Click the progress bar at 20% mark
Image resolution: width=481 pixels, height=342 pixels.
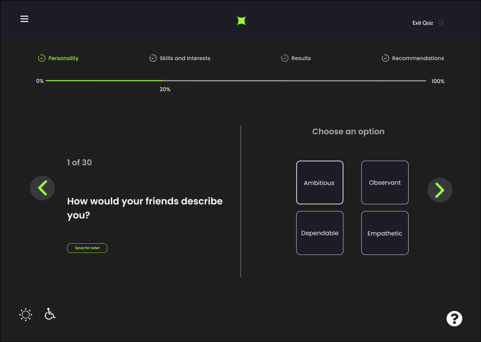[163, 81]
